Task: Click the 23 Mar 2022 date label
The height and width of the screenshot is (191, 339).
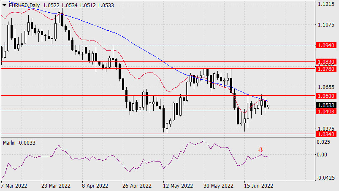Action: click(56, 186)
